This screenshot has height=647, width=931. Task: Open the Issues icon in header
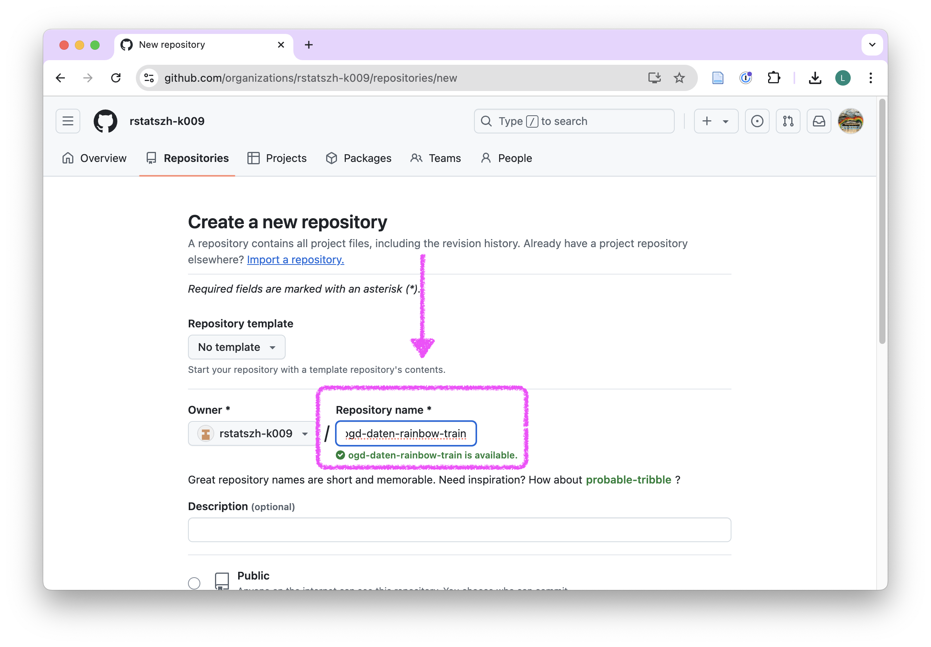point(757,121)
